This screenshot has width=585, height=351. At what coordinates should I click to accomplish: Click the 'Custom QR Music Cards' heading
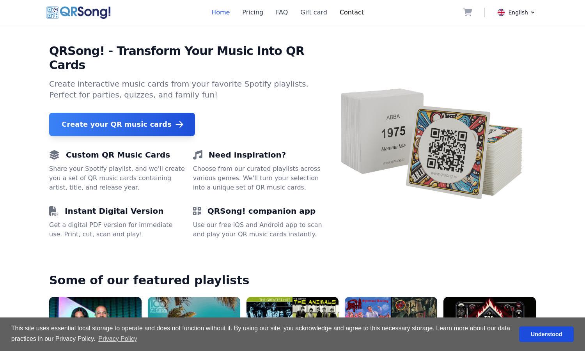click(x=118, y=155)
